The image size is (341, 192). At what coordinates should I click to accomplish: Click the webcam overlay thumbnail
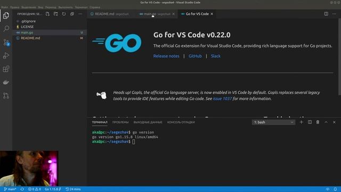click(x=29, y=169)
